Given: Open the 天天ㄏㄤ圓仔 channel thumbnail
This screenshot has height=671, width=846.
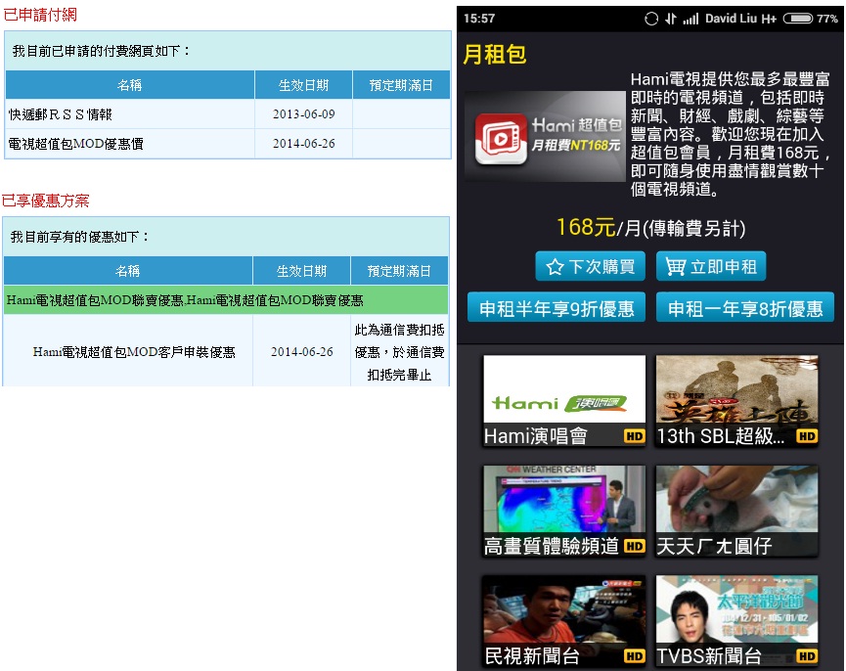Looking at the screenshot, I should click(737, 511).
